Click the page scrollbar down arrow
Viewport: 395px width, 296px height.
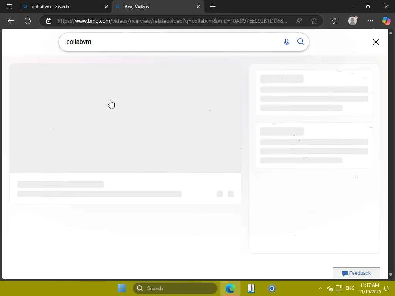pos(390,274)
